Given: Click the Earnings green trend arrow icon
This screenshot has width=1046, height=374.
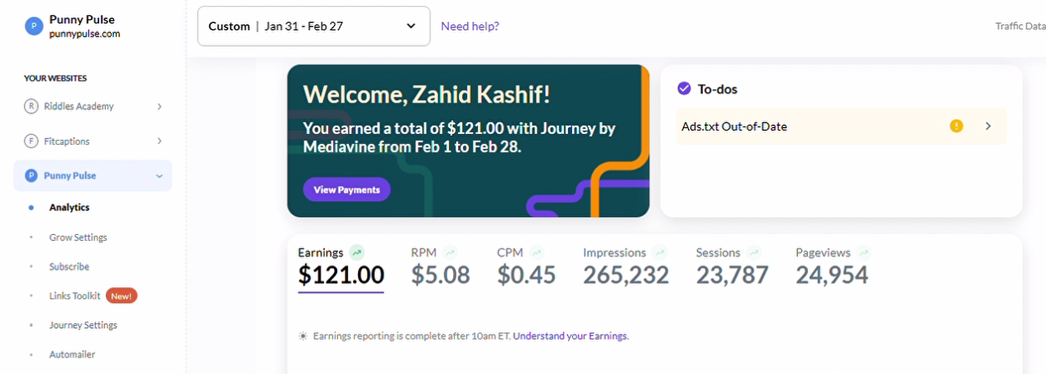Looking at the screenshot, I should point(357,252).
